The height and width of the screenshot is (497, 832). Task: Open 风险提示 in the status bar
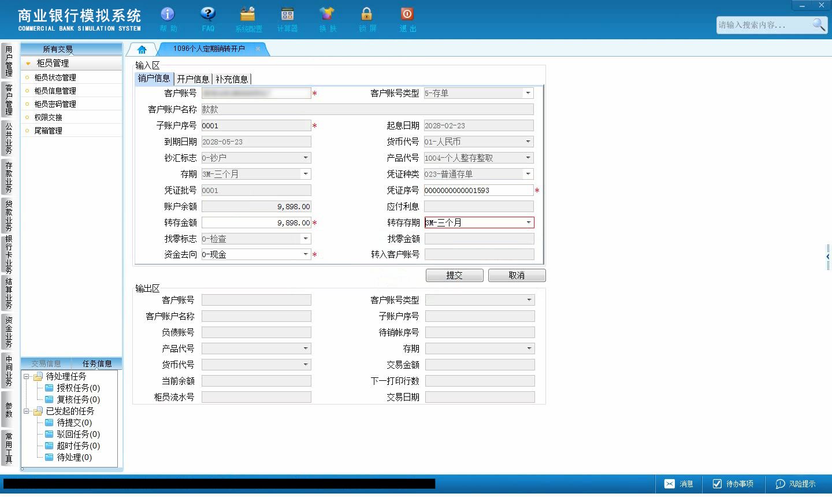click(796, 484)
